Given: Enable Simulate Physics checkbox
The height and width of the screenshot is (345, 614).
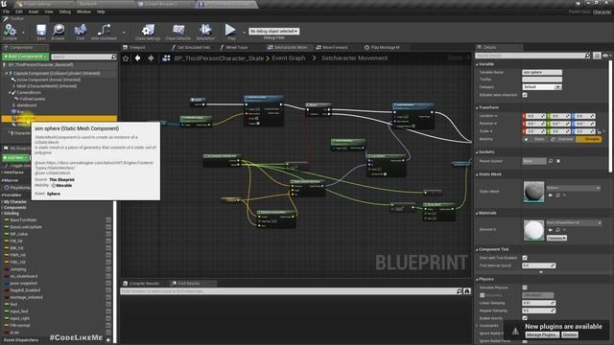Looking at the screenshot, I should pyautogui.click(x=525, y=287).
